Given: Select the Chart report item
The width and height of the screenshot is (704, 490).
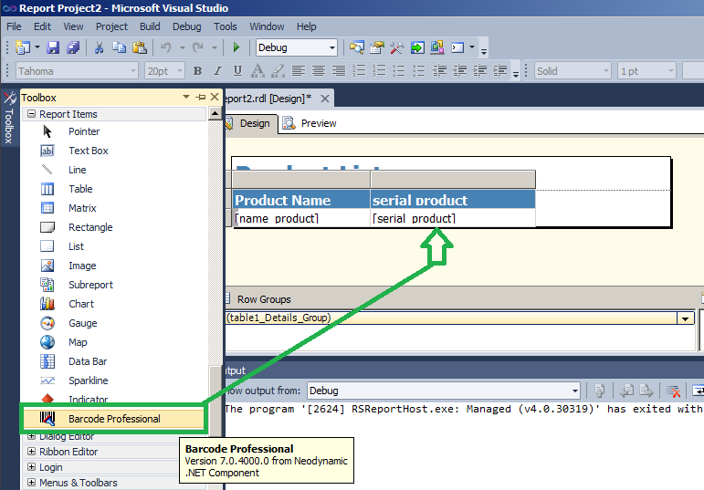Looking at the screenshot, I should click(81, 304).
